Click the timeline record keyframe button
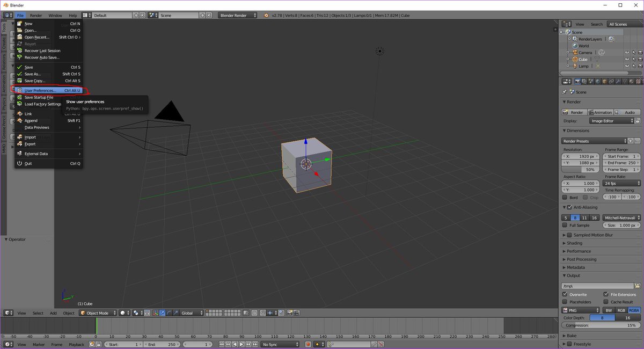This screenshot has height=349, width=644. click(x=308, y=344)
